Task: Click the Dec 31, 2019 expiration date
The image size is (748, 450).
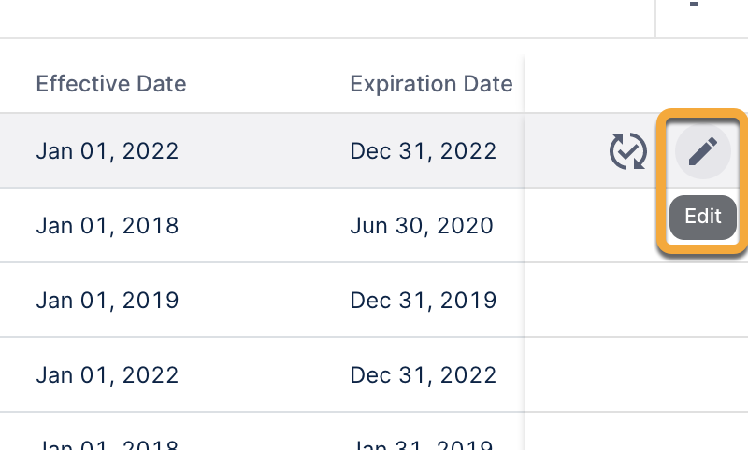Action: click(x=424, y=301)
